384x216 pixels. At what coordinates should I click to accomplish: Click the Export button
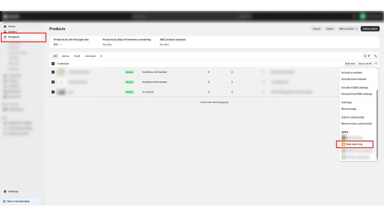[x=317, y=29]
